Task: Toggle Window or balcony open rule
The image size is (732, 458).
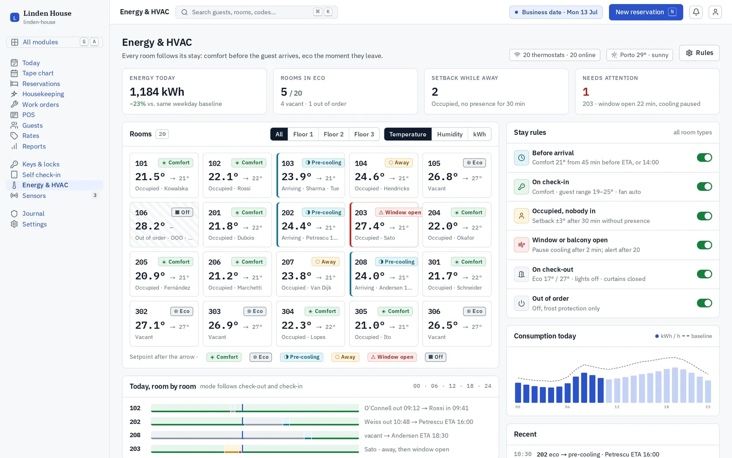Action: [x=704, y=245]
